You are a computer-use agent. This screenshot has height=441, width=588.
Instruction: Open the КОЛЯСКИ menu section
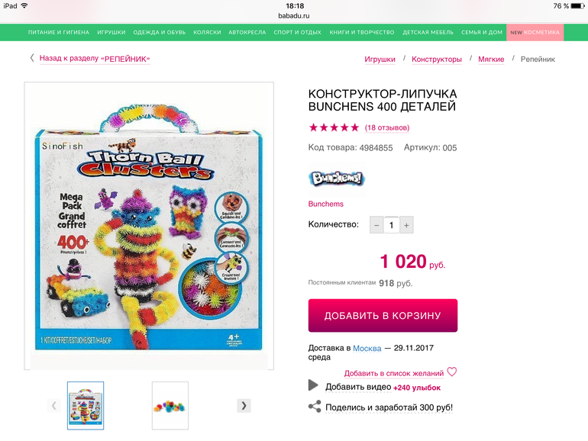click(207, 32)
